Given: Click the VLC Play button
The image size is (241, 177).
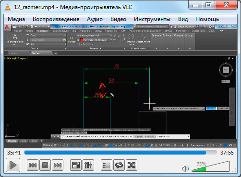Looking at the screenshot, I should [13, 165].
